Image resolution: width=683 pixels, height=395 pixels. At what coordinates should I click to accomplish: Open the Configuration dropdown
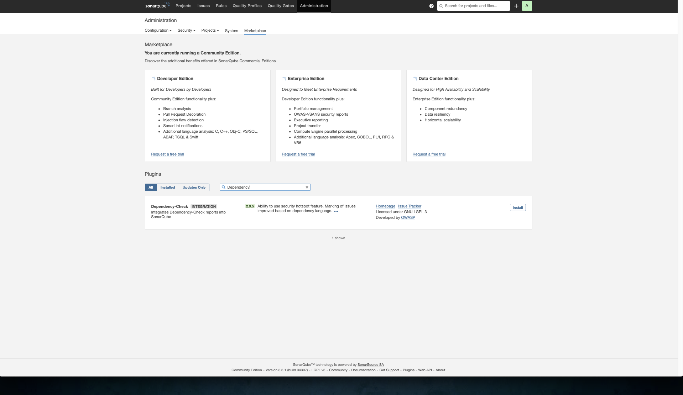pyautogui.click(x=158, y=31)
